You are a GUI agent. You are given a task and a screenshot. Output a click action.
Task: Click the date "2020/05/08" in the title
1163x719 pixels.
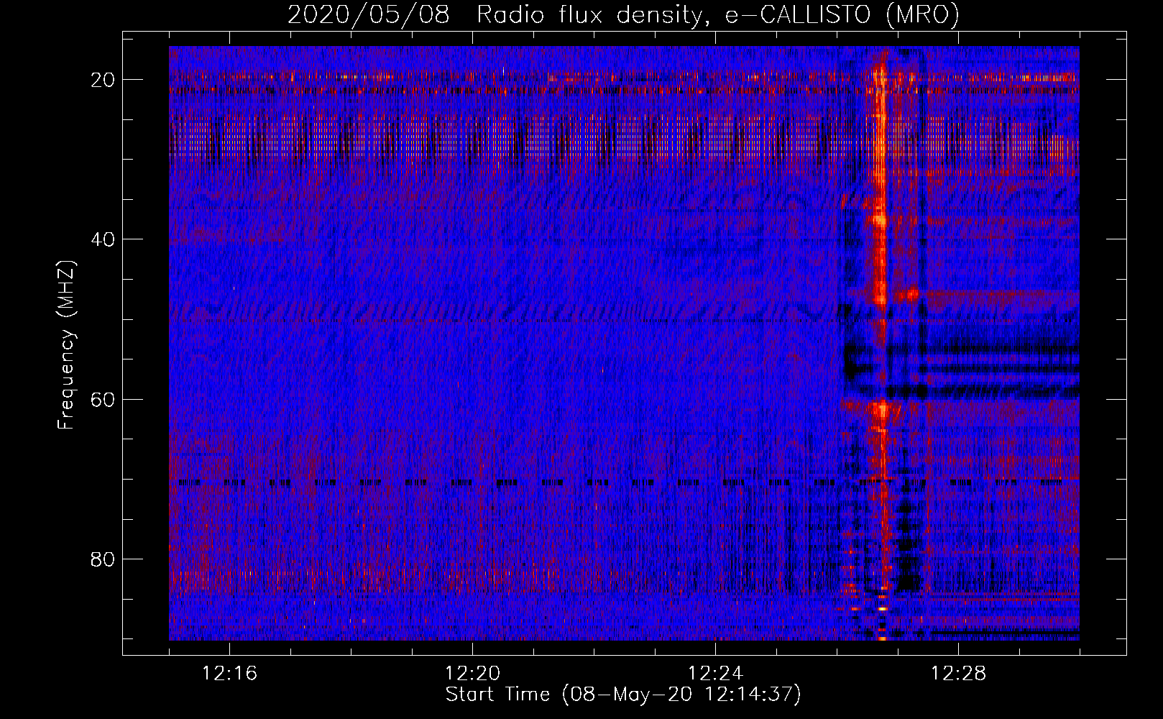[369, 15]
